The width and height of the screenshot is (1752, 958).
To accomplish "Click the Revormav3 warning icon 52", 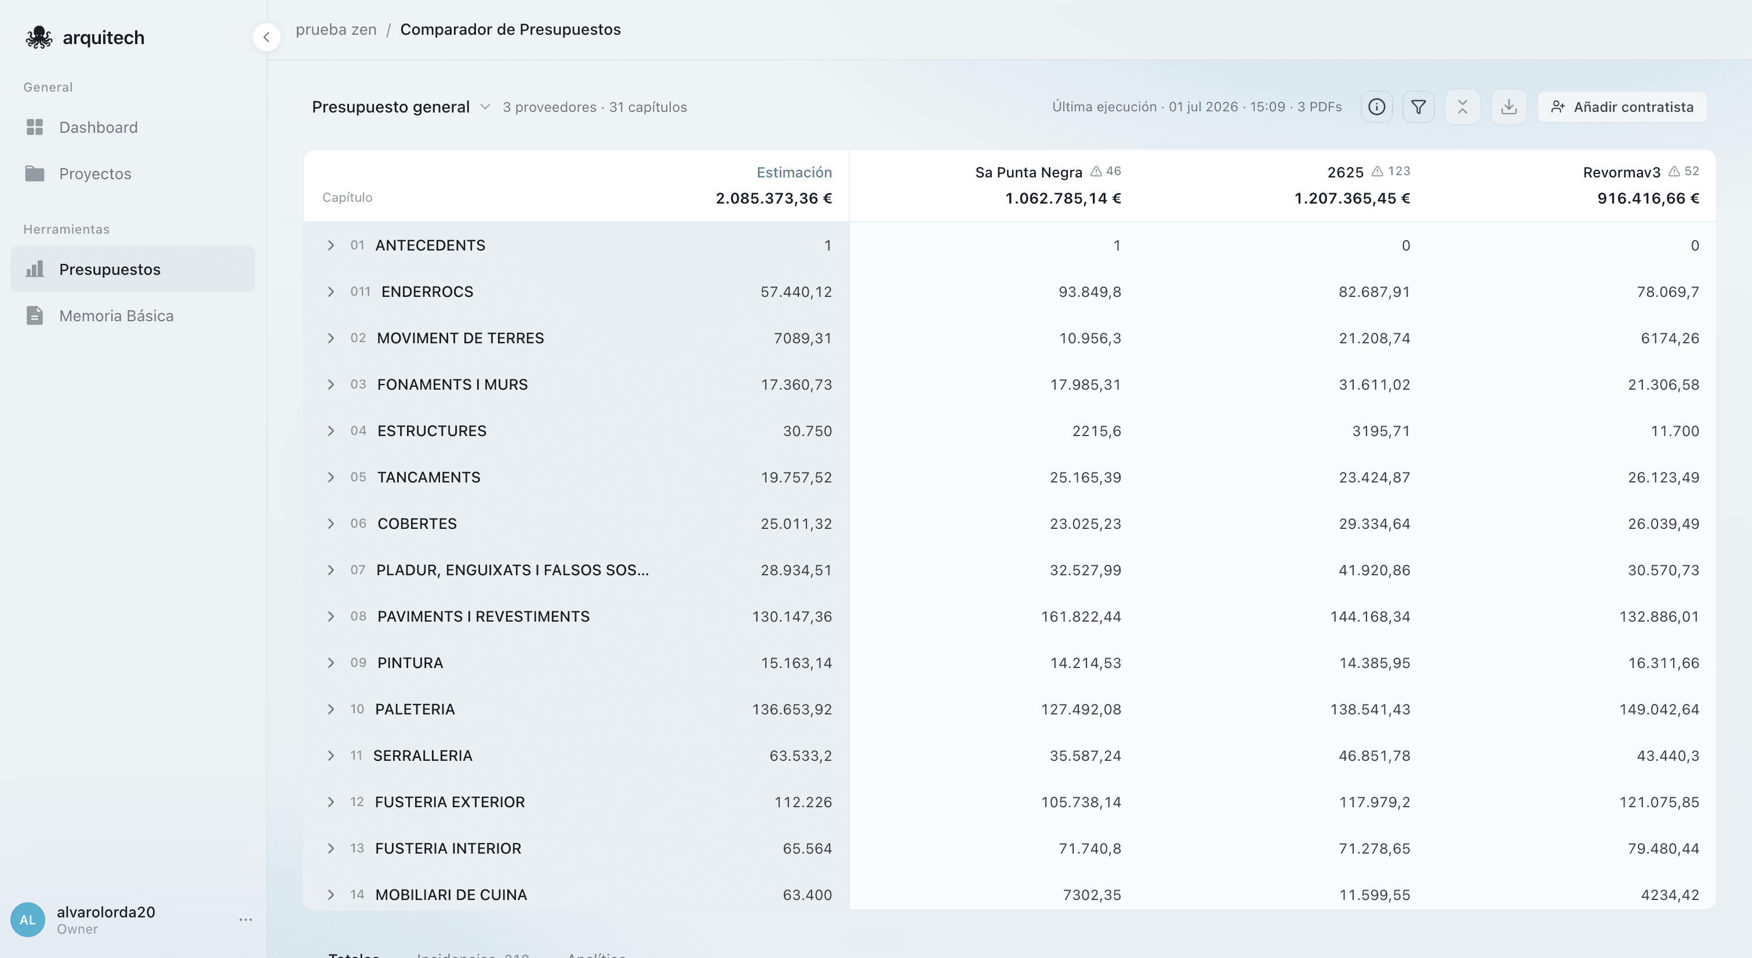I will 1684,172.
